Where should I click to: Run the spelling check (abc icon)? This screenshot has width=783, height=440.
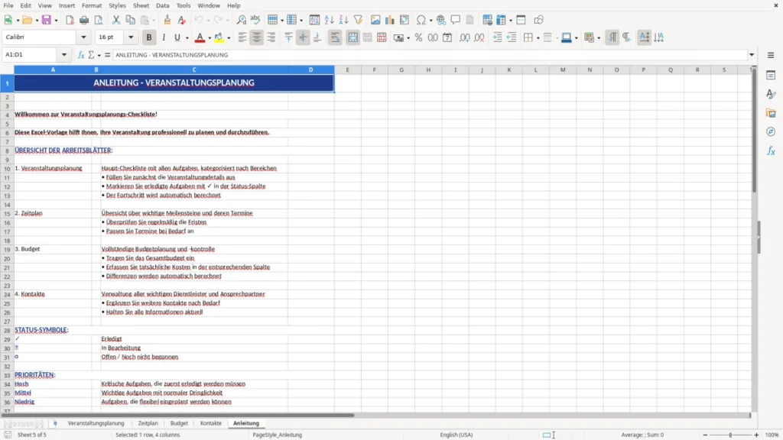pos(255,20)
